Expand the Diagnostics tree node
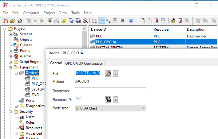 [16, 106]
